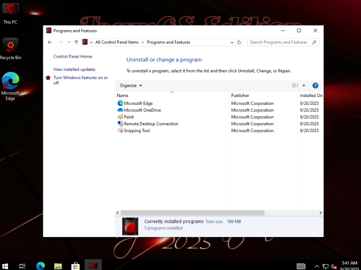Open This PC desktop icon

click(x=10, y=13)
